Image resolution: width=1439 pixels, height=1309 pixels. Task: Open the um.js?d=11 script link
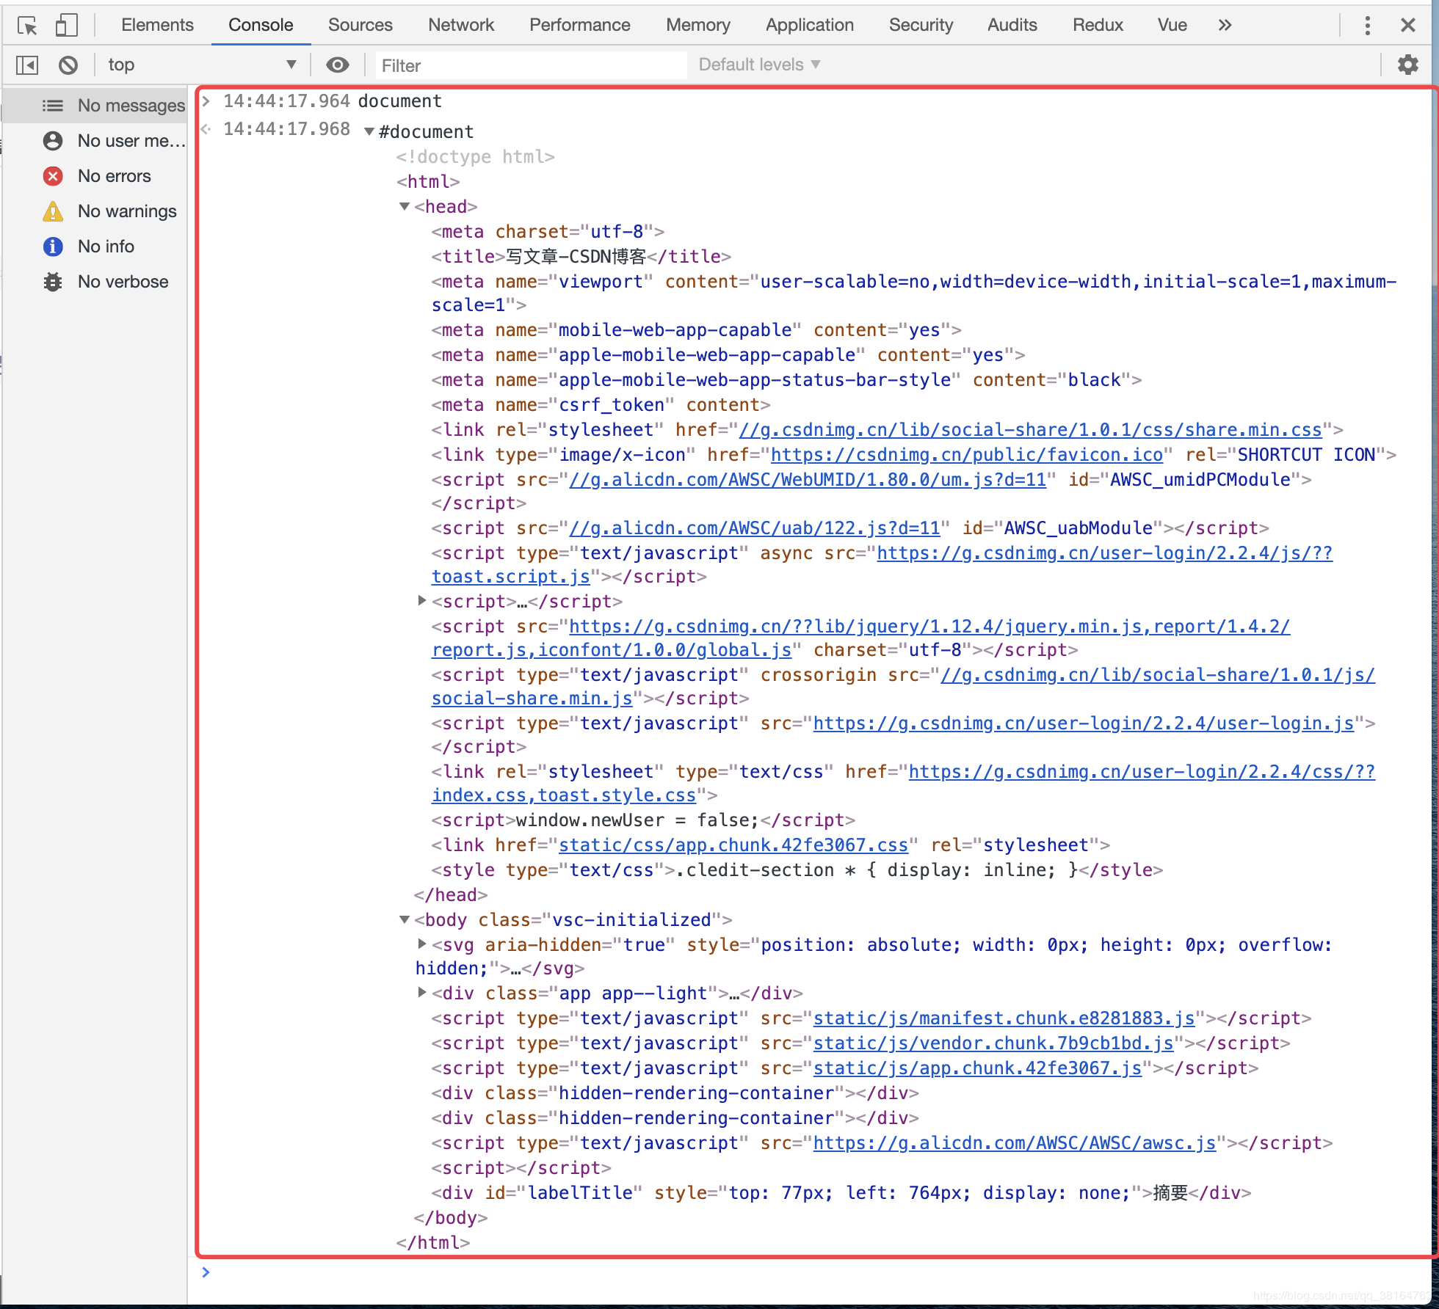pyautogui.click(x=808, y=480)
